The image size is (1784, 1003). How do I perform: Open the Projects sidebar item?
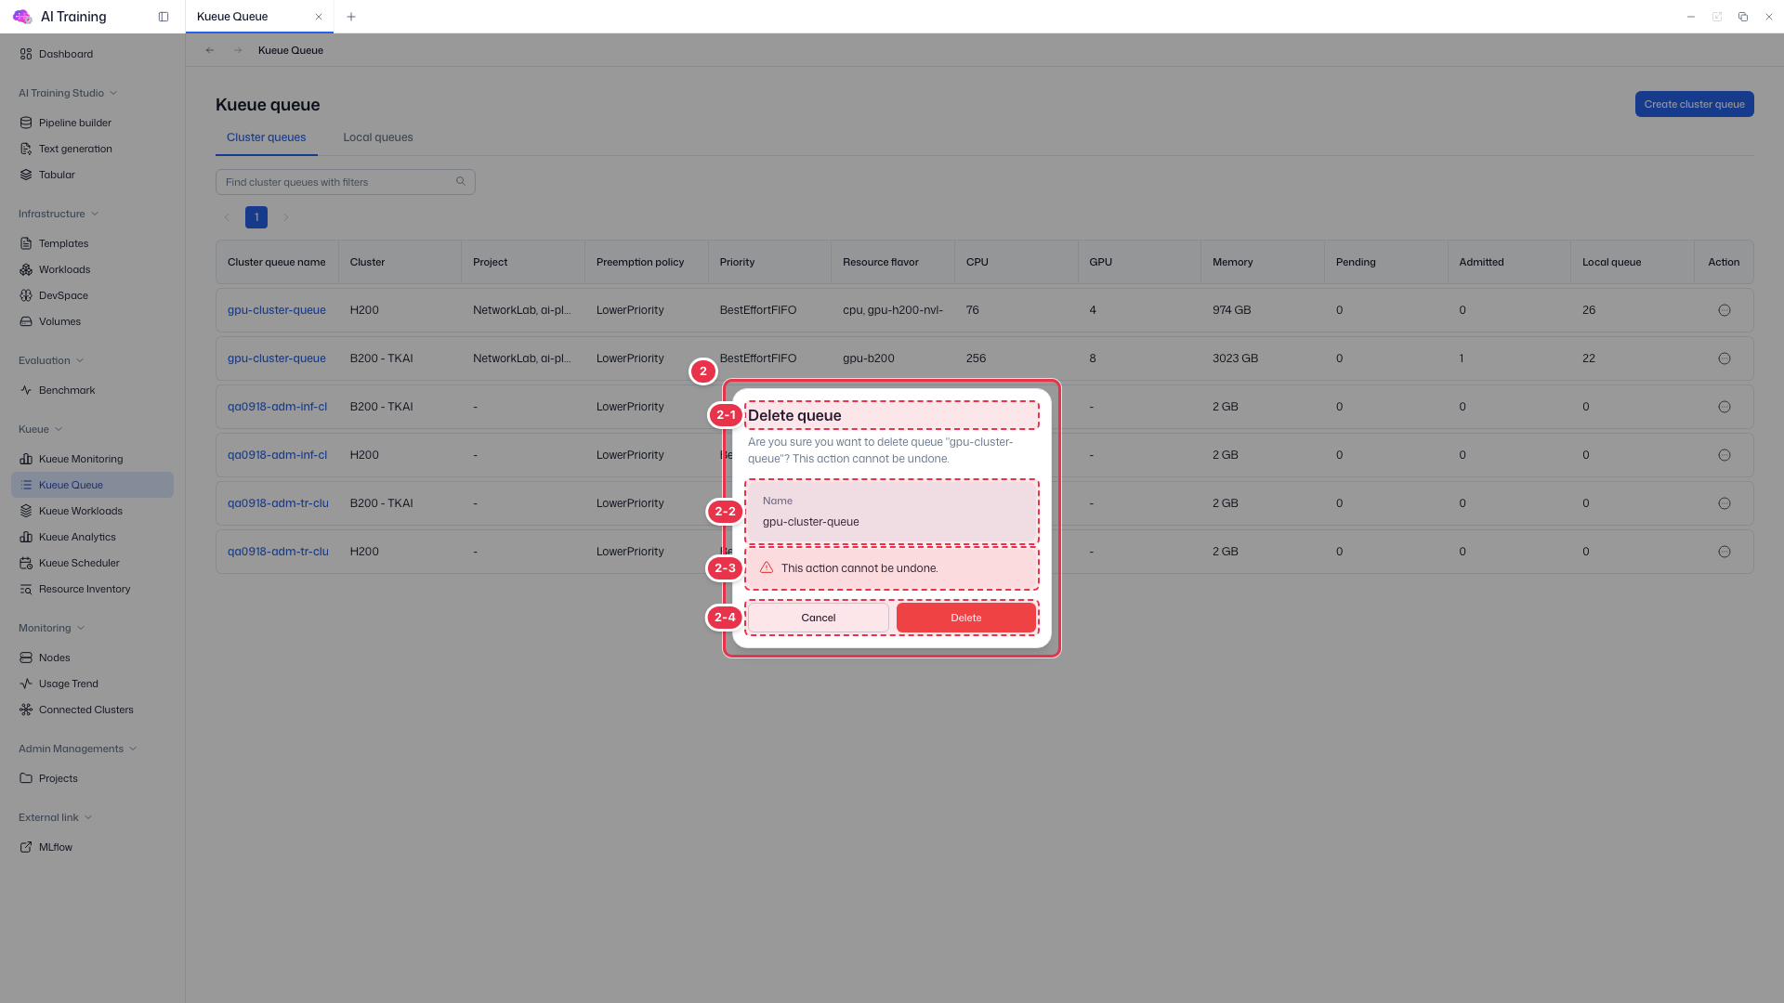point(92,778)
